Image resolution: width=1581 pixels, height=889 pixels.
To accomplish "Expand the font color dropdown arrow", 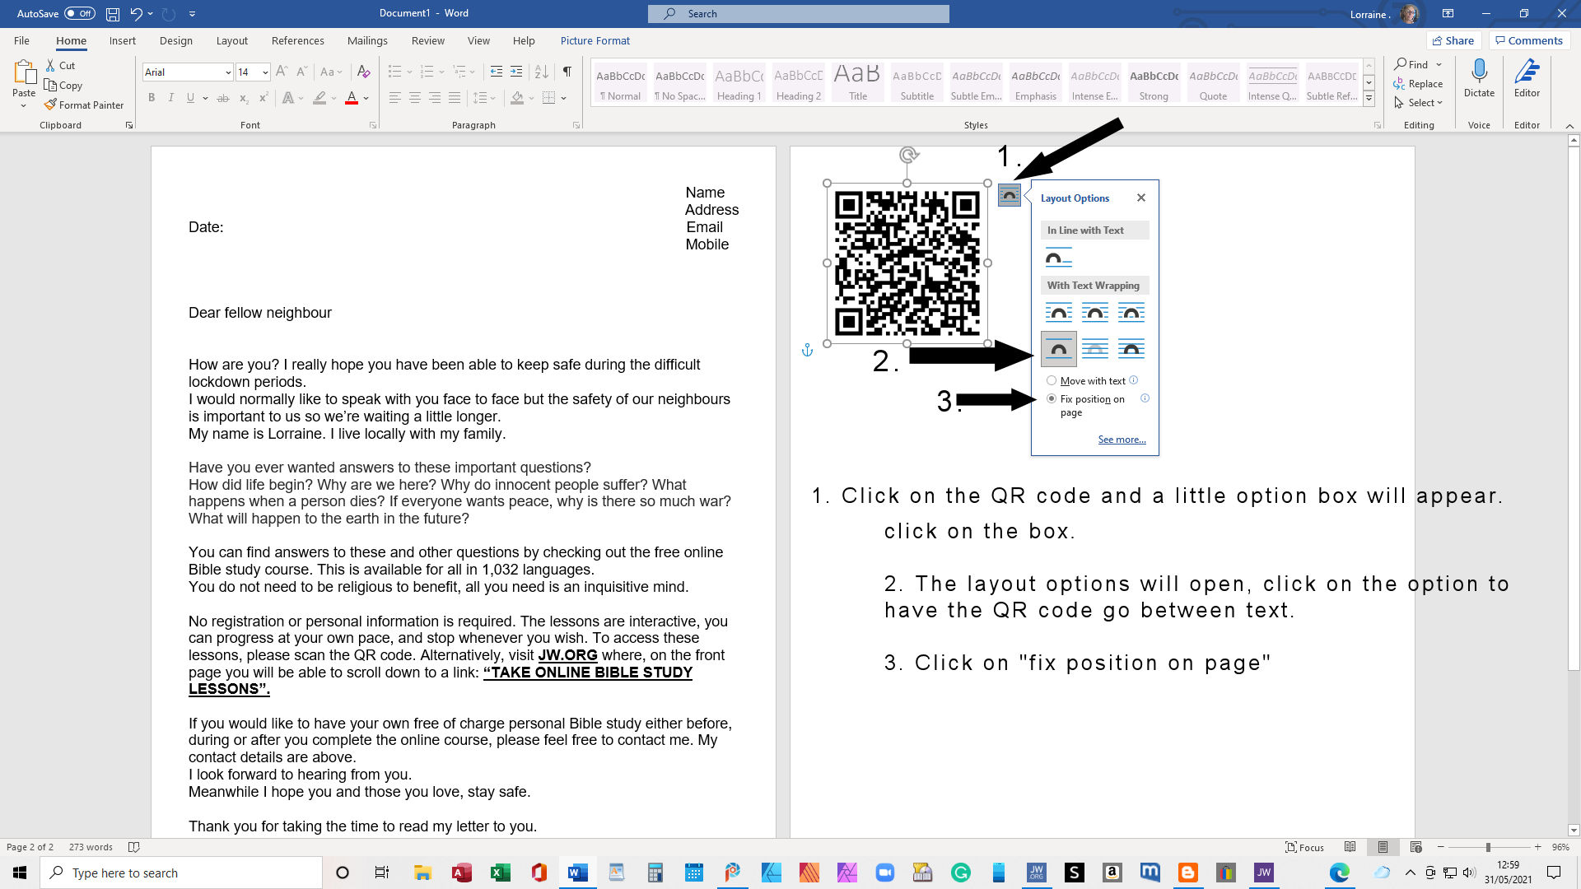I will (x=364, y=98).
